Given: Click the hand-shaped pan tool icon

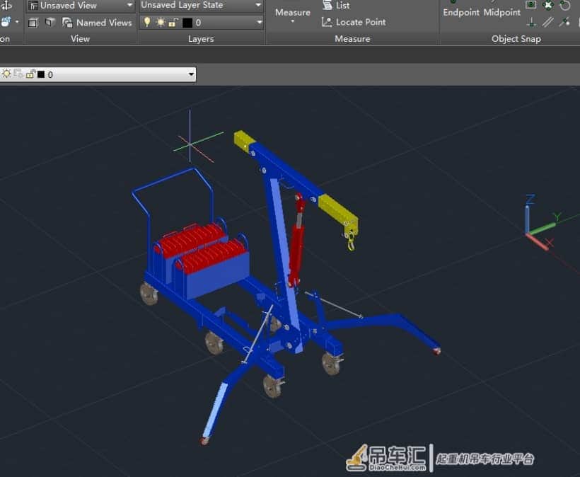Looking at the screenshot, I should click(6, 22).
